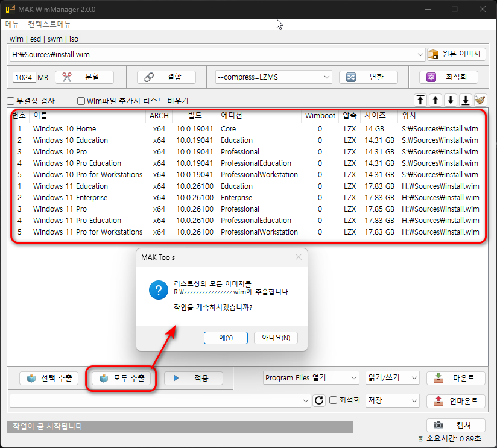Select the Windows 10 Pro row

coord(248,152)
